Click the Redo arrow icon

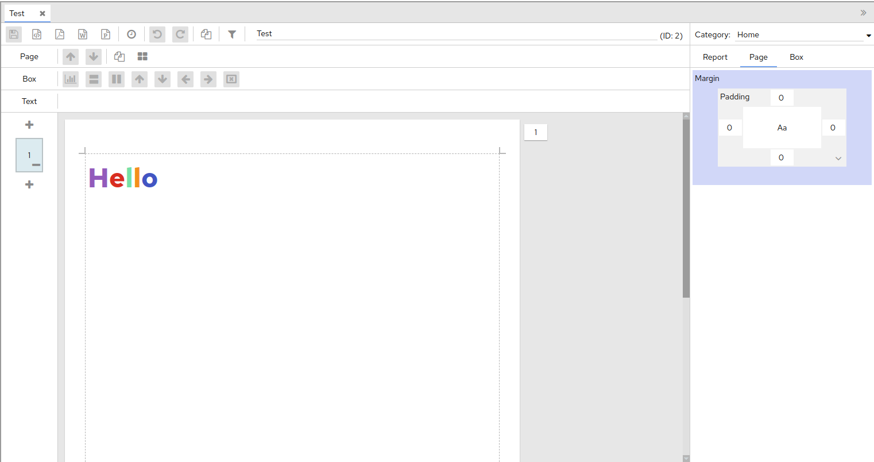(180, 34)
